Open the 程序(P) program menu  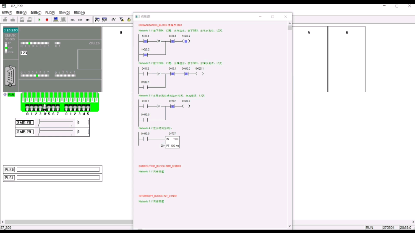[x=7, y=13]
